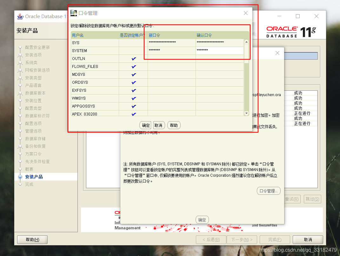The image size is (340, 256).
Task: Click the SYSTEM new password field
Action: click(172, 51)
